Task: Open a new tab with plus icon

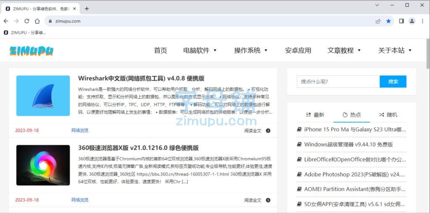Action: click(x=87, y=8)
